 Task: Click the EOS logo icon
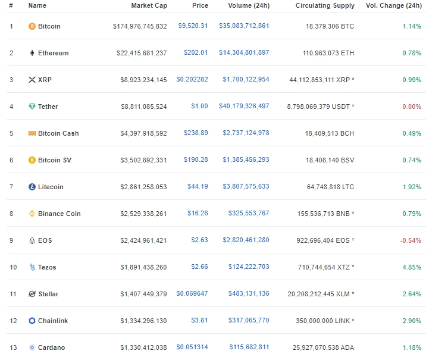(x=32, y=240)
